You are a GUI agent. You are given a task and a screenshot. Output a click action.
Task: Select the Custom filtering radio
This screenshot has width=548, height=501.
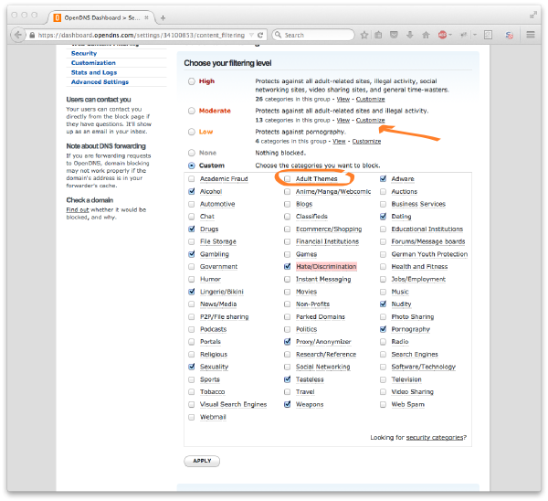click(x=192, y=165)
